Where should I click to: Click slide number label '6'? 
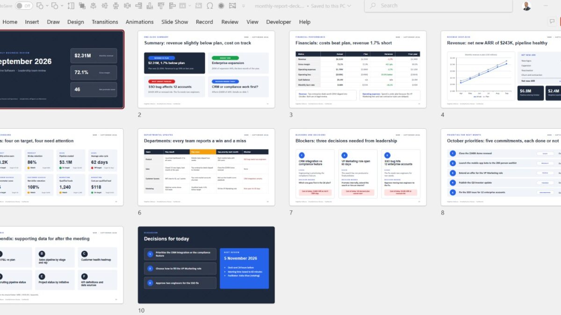(139, 212)
